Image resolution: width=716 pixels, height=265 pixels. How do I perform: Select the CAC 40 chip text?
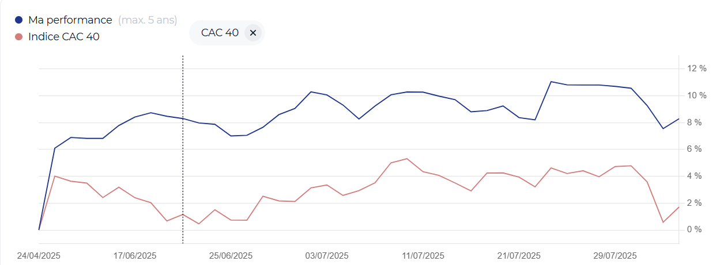[220, 33]
